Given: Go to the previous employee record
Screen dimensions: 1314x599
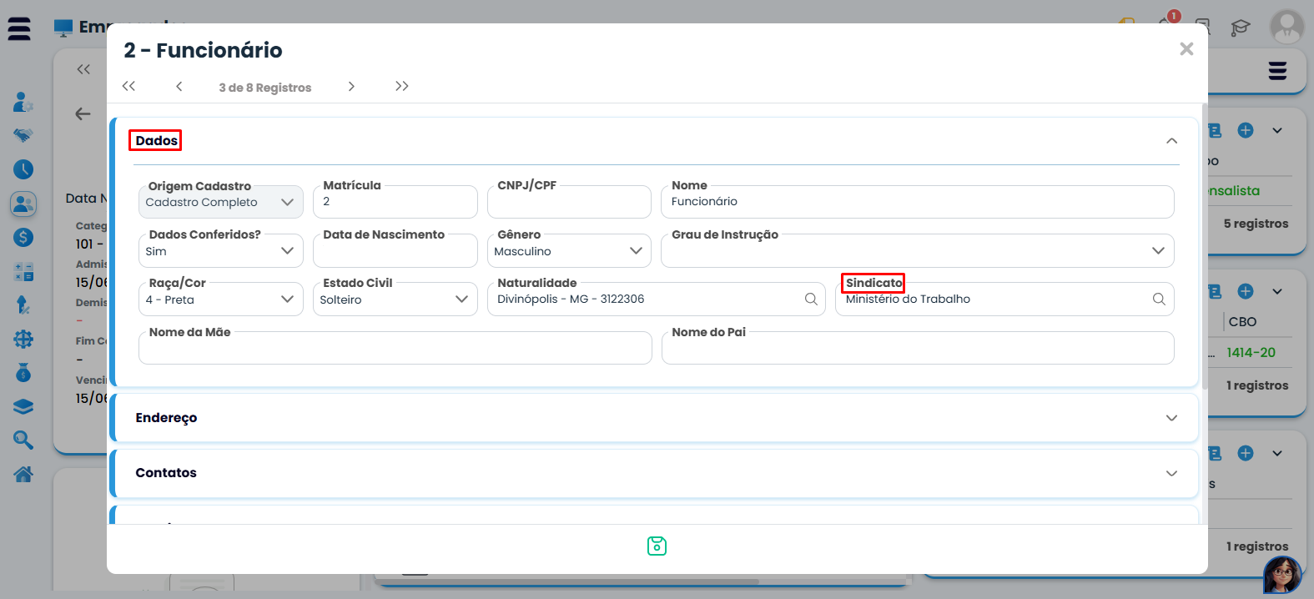Looking at the screenshot, I should pos(179,86).
